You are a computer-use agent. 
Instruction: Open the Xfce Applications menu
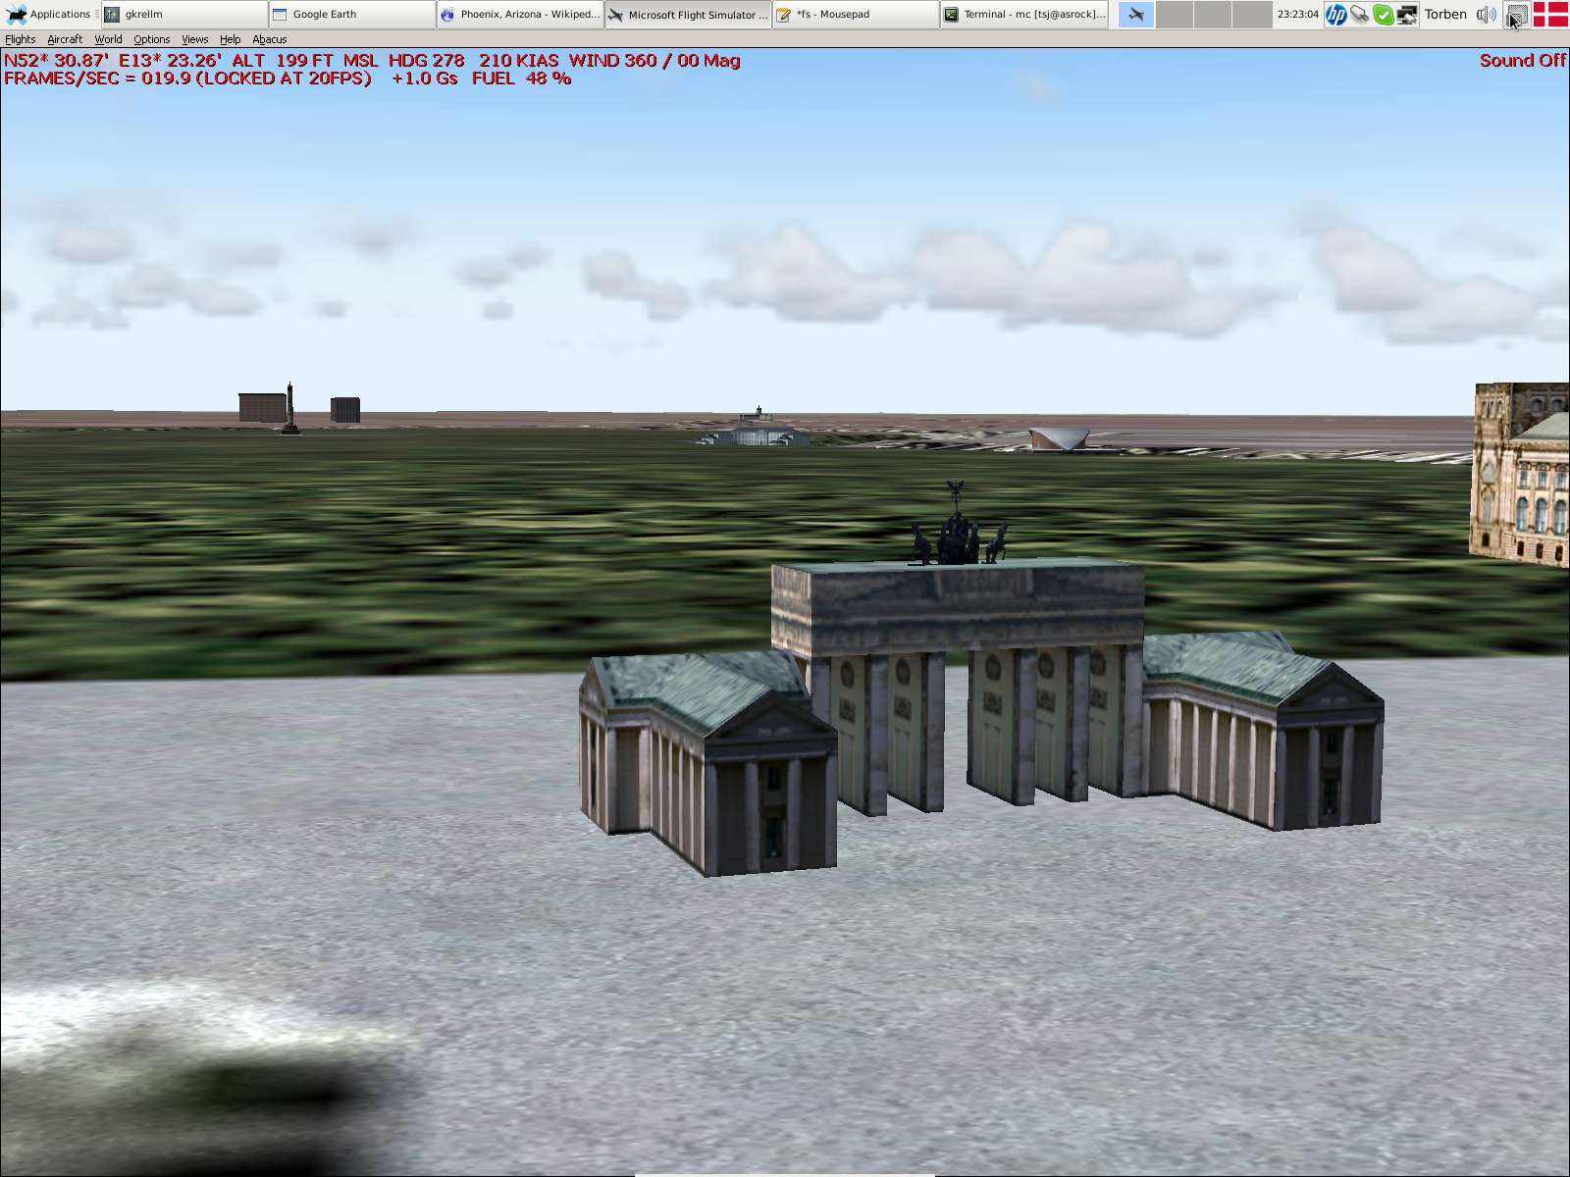pos(49,15)
